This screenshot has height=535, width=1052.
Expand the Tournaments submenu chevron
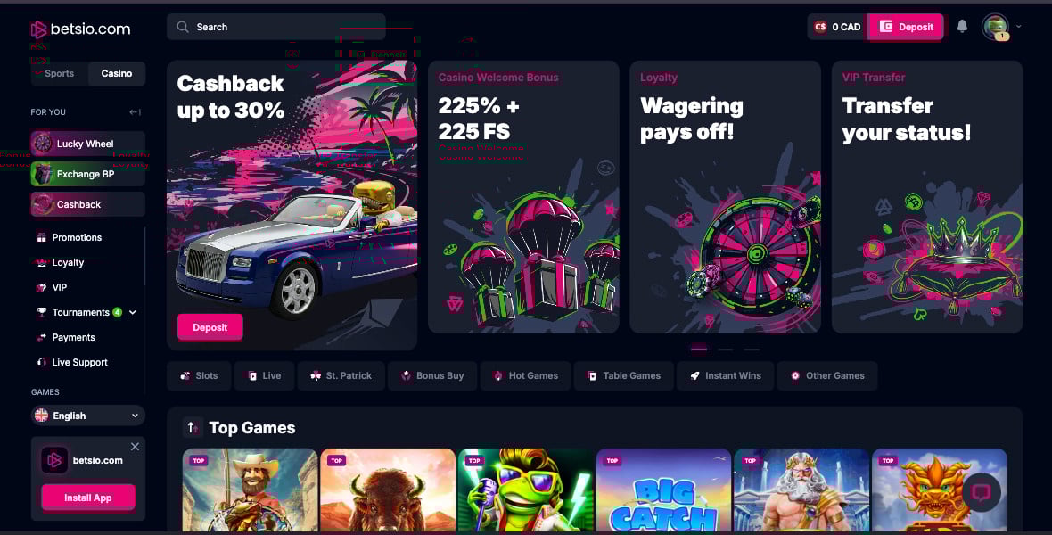[x=133, y=312]
